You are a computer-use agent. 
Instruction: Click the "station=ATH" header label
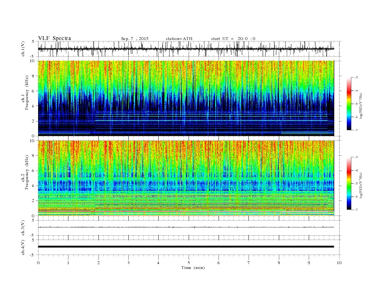(179, 39)
